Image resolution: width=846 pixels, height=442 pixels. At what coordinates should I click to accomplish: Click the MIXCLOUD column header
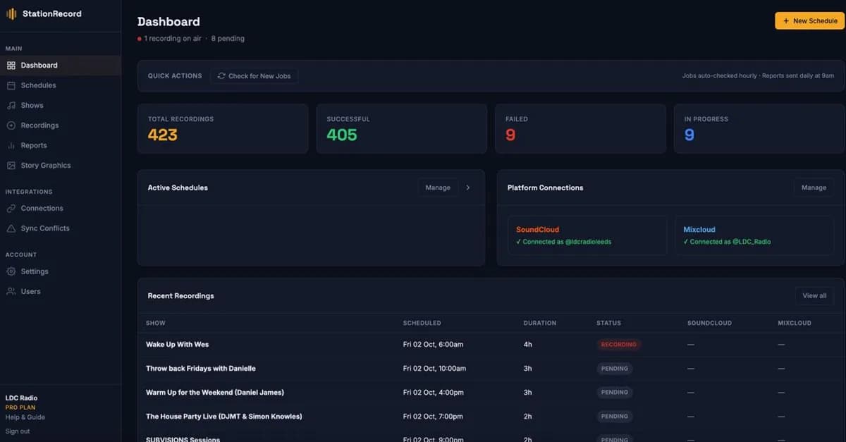795,323
